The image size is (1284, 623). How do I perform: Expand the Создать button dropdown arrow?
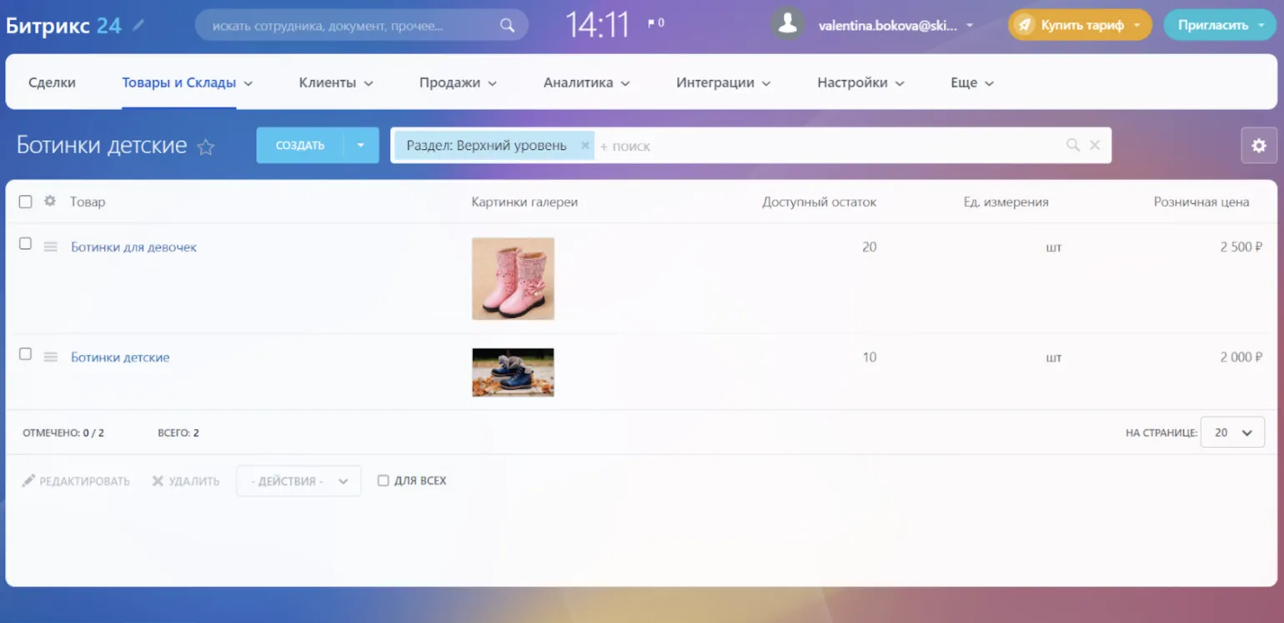[361, 146]
